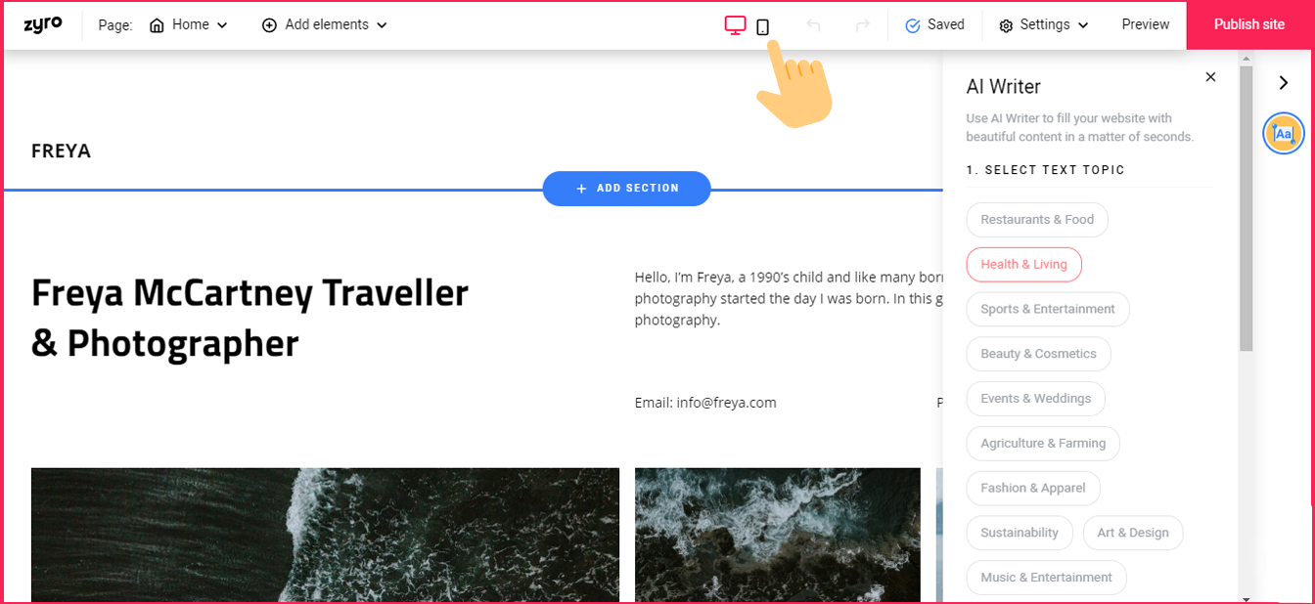Click the redo arrow icon
This screenshot has width=1315, height=604.
862,25
